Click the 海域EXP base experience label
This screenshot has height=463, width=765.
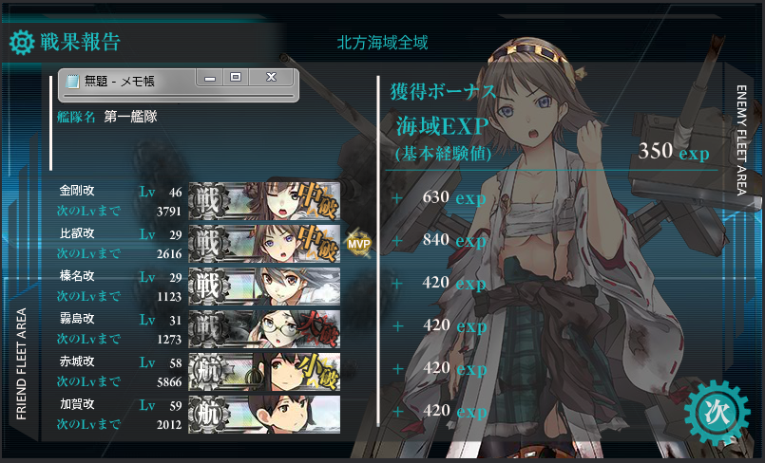(442, 126)
